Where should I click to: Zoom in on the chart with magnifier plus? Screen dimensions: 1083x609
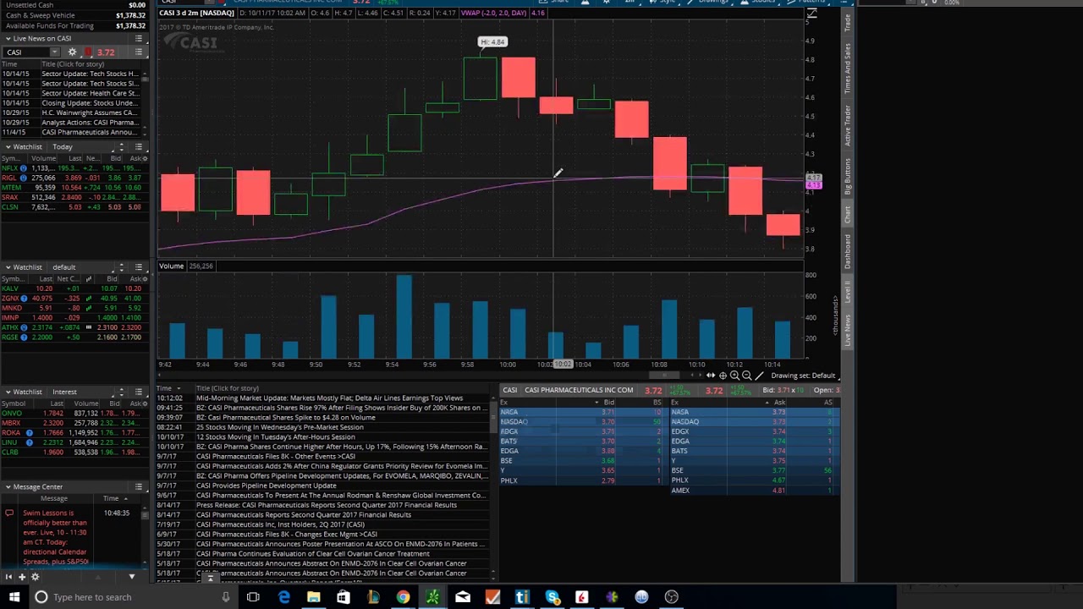(x=734, y=376)
